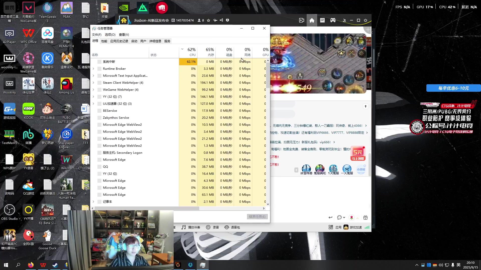Expand Steam Client WebHelper (4) group
Image resolution: width=481 pixels, height=270 pixels.
[x=93, y=82]
